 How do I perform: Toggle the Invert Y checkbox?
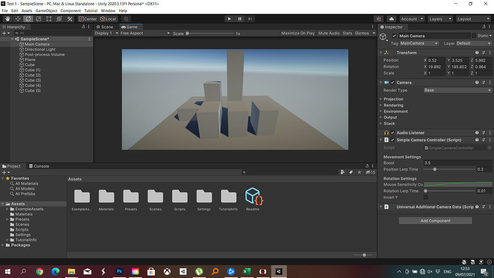[x=425, y=197]
